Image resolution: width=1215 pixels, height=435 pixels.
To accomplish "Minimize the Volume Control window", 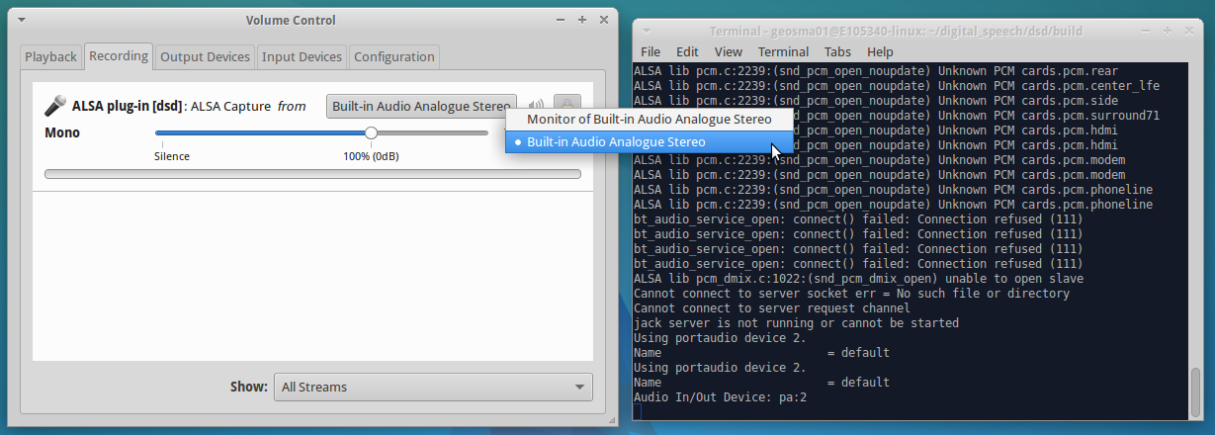I will [562, 20].
